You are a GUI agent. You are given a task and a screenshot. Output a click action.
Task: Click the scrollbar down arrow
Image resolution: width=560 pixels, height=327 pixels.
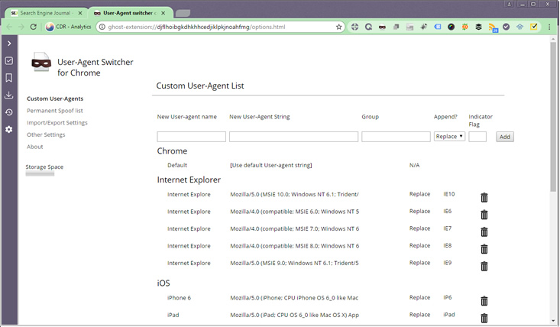coord(553,321)
